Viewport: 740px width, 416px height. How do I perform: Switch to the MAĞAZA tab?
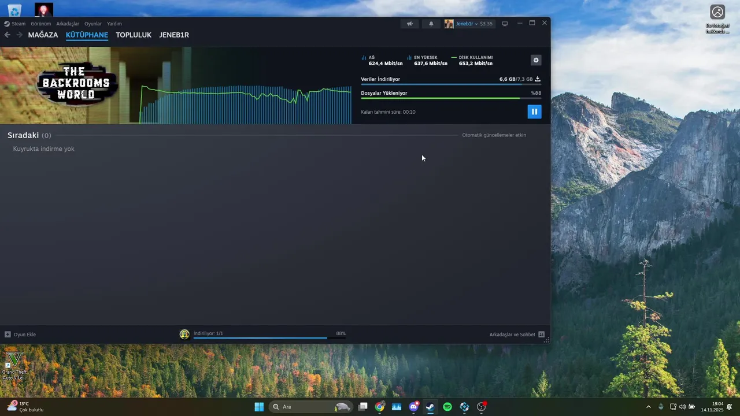[43, 35]
